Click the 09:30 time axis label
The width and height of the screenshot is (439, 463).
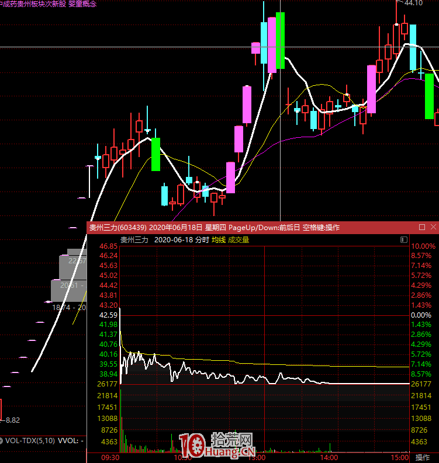[110, 458]
